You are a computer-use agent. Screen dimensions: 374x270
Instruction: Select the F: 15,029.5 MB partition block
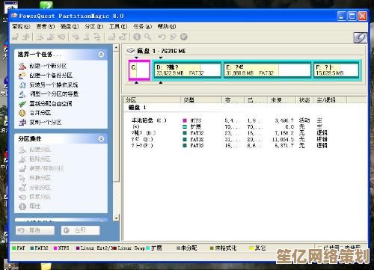(x=337, y=70)
